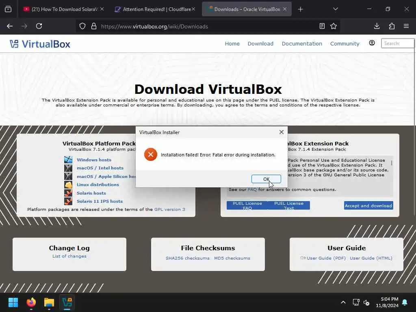Open the macOS / Intel hosts link
The width and height of the screenshot is (416, 312).
click(x=100, y=168)
